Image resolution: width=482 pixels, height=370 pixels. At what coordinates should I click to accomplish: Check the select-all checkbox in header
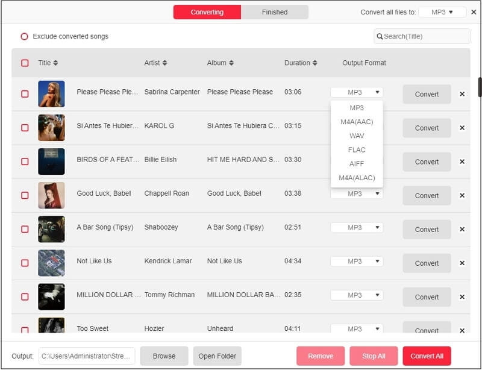pyautogui.click(x=25, y=63)
